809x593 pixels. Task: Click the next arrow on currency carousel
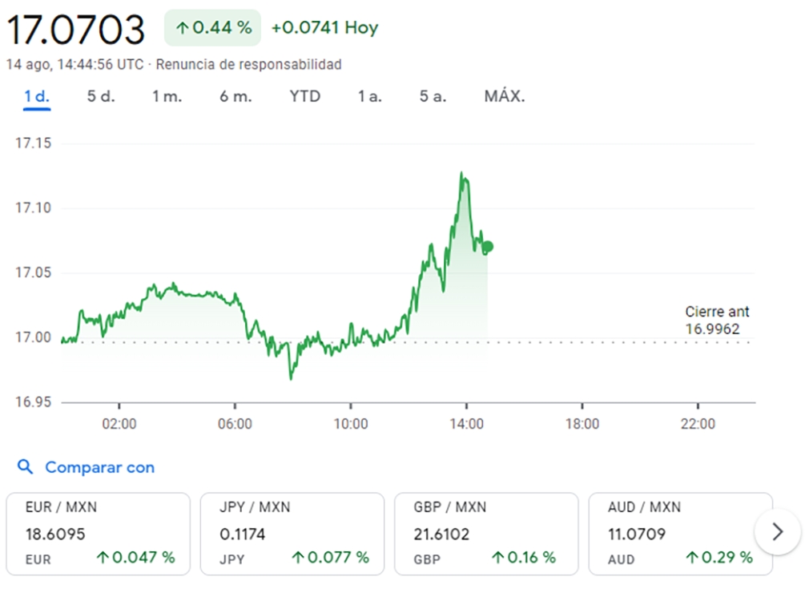[x=776, y=532]
